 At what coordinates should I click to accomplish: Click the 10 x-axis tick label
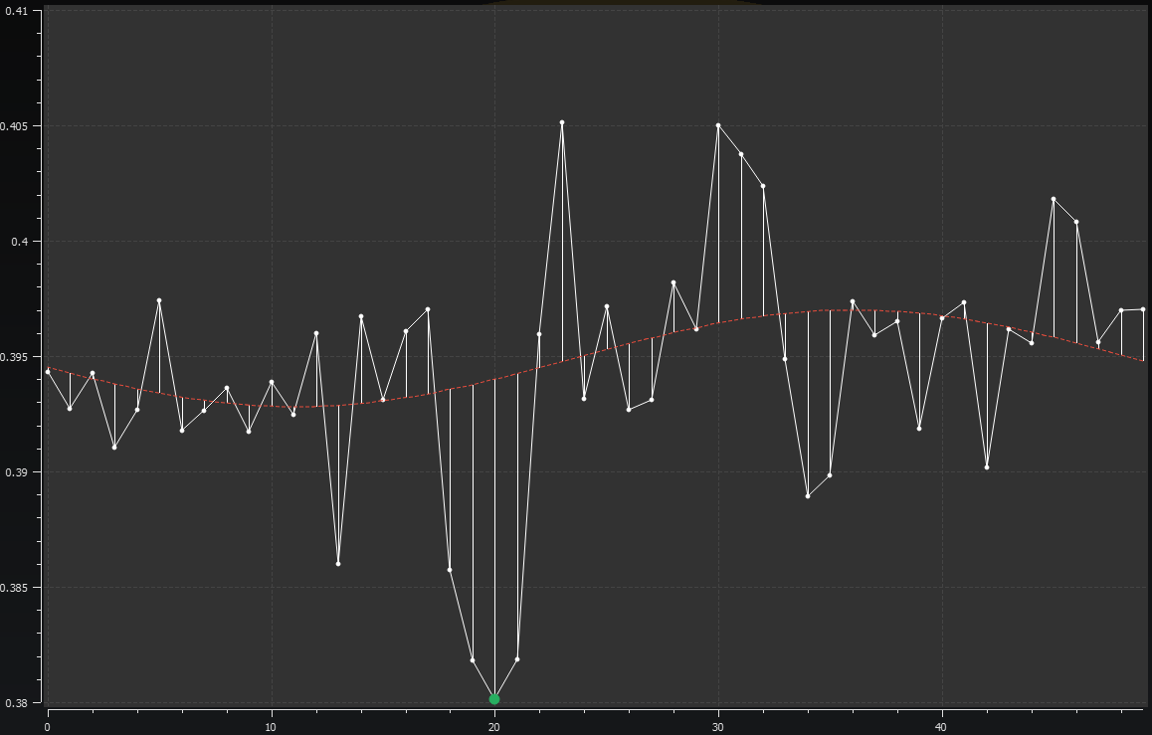(271, 726)
